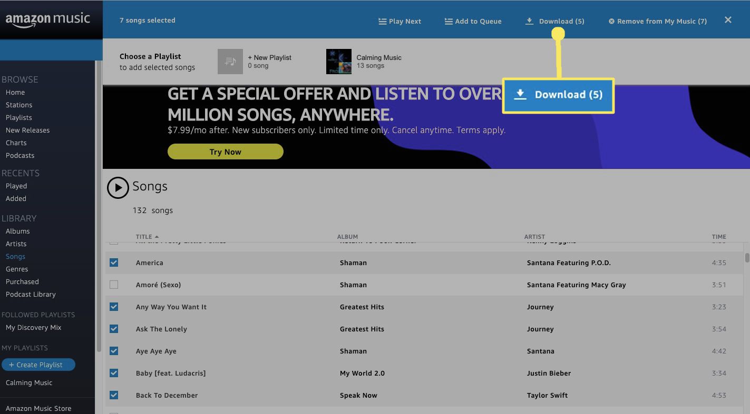The width and height of the screenshot is (750, 414).
Task: Click the Calming Music playlist cover thumbnail
Action: pos(339,62)
